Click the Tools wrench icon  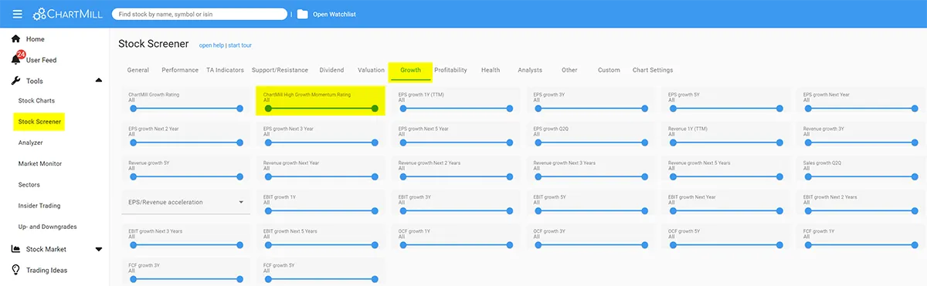click(15, 80)
